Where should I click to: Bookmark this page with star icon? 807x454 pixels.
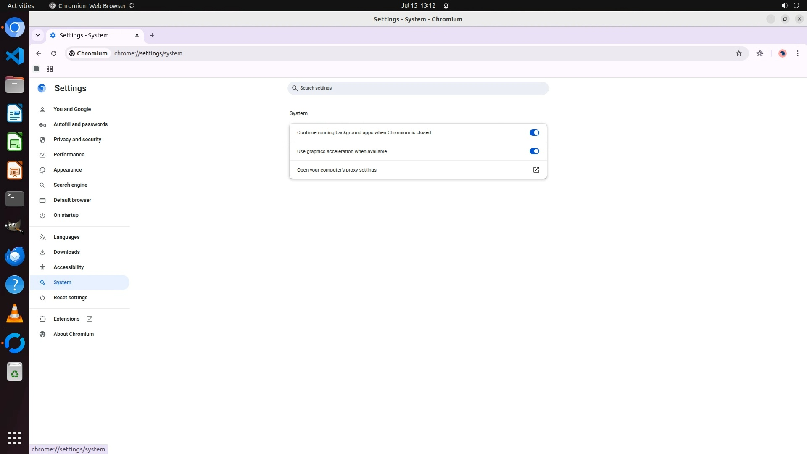[738, 53]
